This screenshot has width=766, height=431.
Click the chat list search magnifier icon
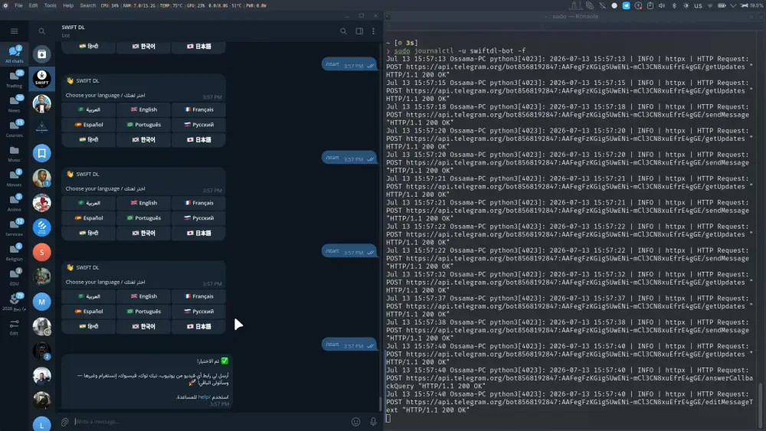41,31
